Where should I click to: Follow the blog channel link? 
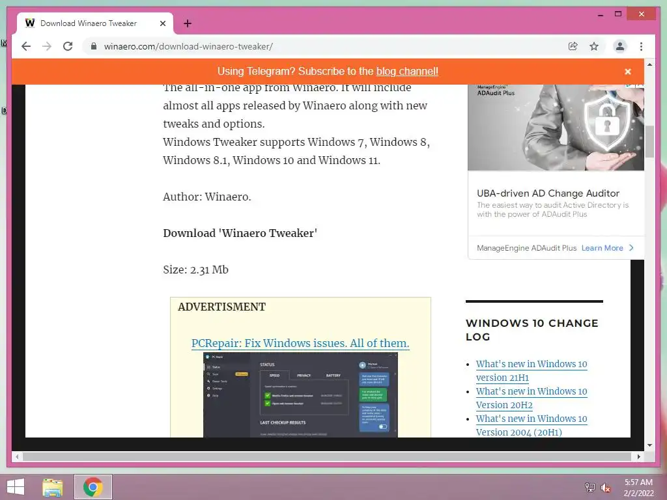point(407,72)
